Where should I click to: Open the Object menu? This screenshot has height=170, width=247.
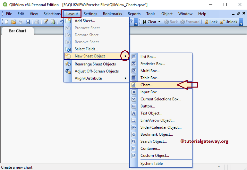(167, 14)
